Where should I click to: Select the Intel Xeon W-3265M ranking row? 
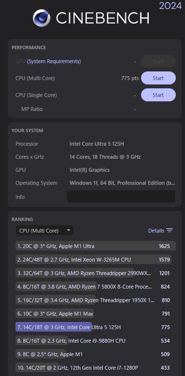(96, 260)
